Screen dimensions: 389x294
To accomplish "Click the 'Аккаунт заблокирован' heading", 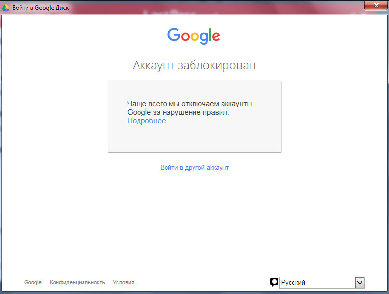I will click(x=194, y=65).
